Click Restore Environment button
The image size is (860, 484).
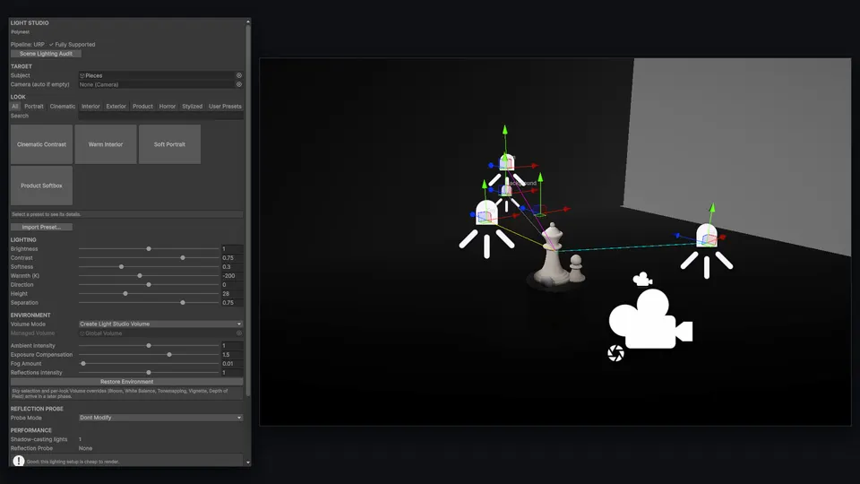click(126, 382)
